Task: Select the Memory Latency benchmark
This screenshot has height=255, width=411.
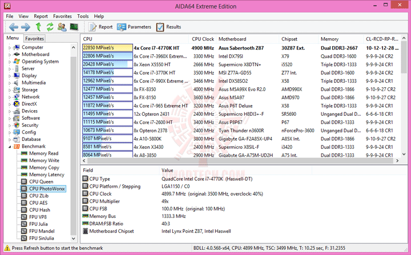Action: (47, 175)
